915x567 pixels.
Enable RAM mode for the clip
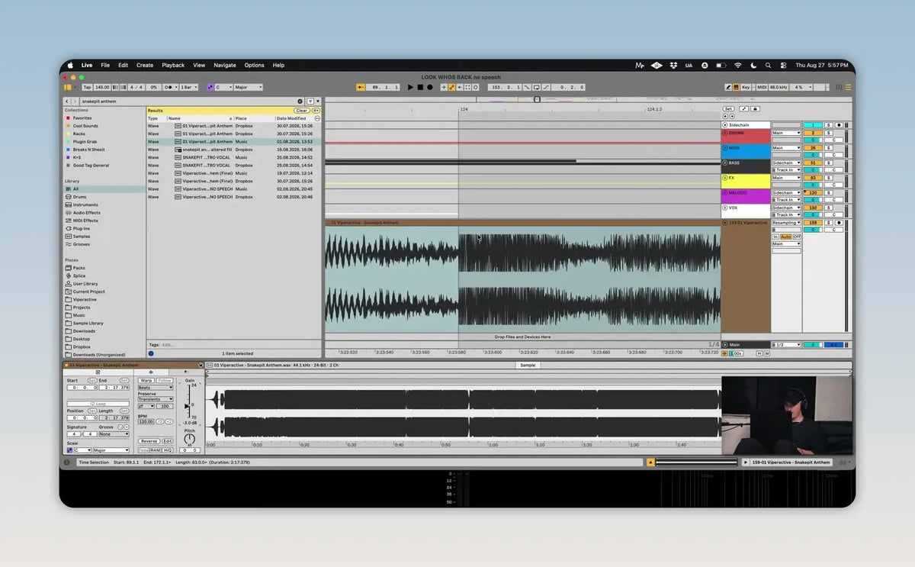coord(156,451)
